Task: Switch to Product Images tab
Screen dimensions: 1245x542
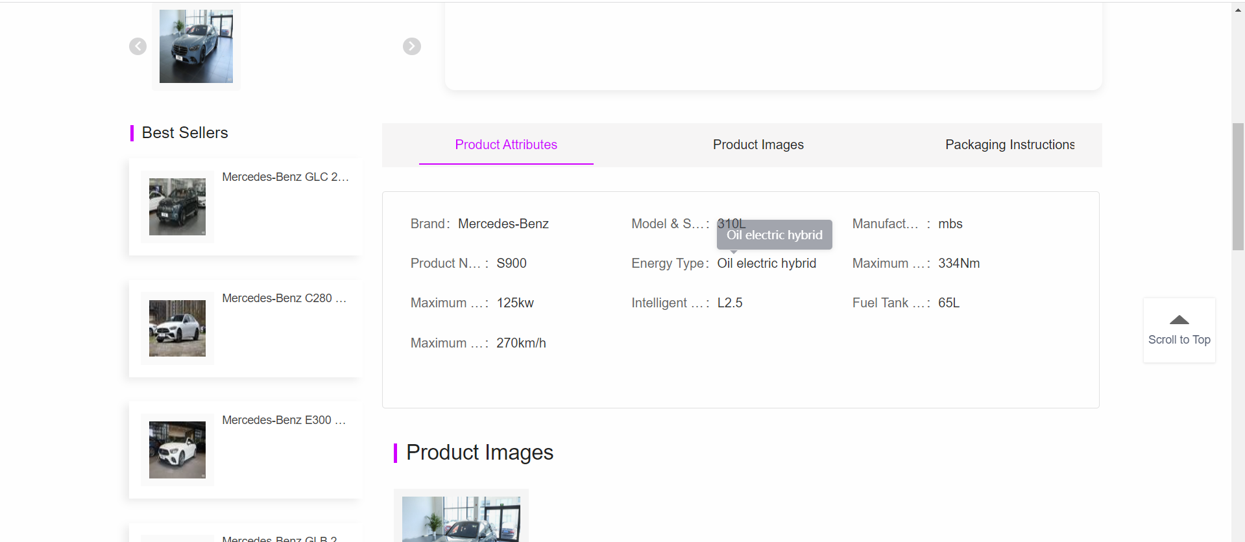Action: tap(758, 145)
